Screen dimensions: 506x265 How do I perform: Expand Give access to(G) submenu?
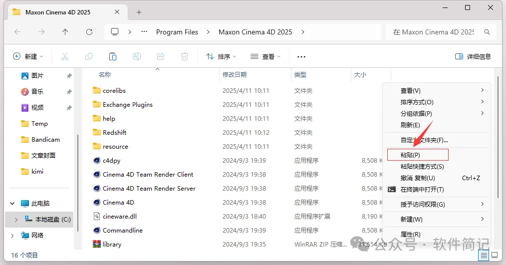[438, 204]
